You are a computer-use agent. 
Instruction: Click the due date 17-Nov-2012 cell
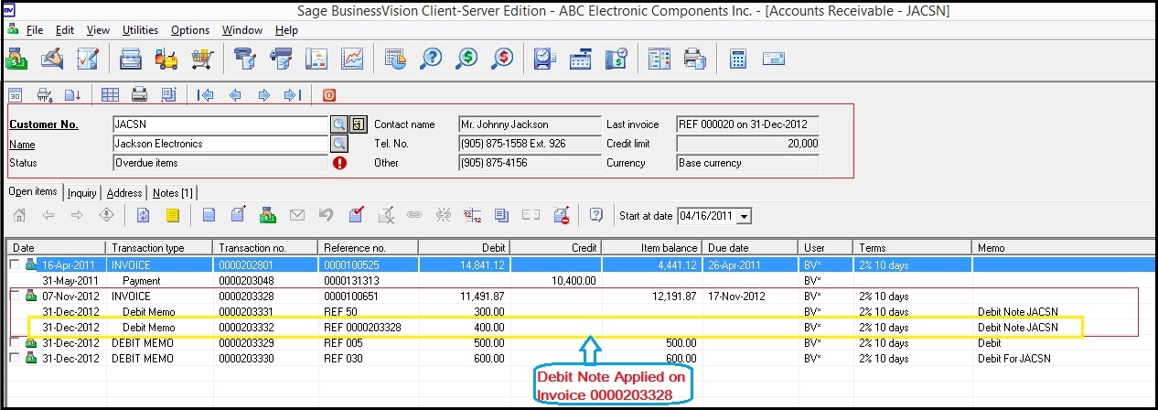(750, 297)
